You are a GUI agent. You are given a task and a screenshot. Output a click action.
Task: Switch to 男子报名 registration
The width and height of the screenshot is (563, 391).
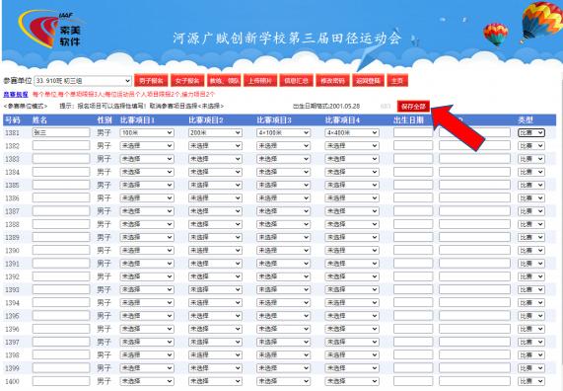151,81
